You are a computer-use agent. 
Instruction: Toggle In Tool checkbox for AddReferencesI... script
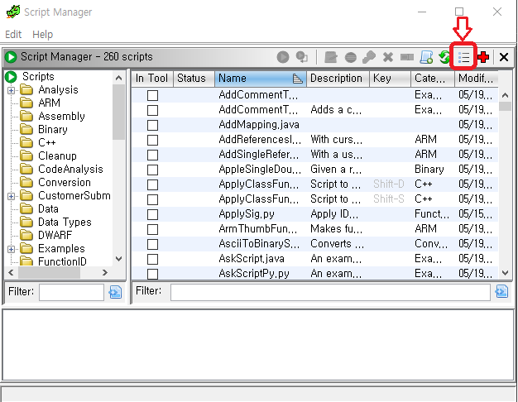(x=152, y=140)
